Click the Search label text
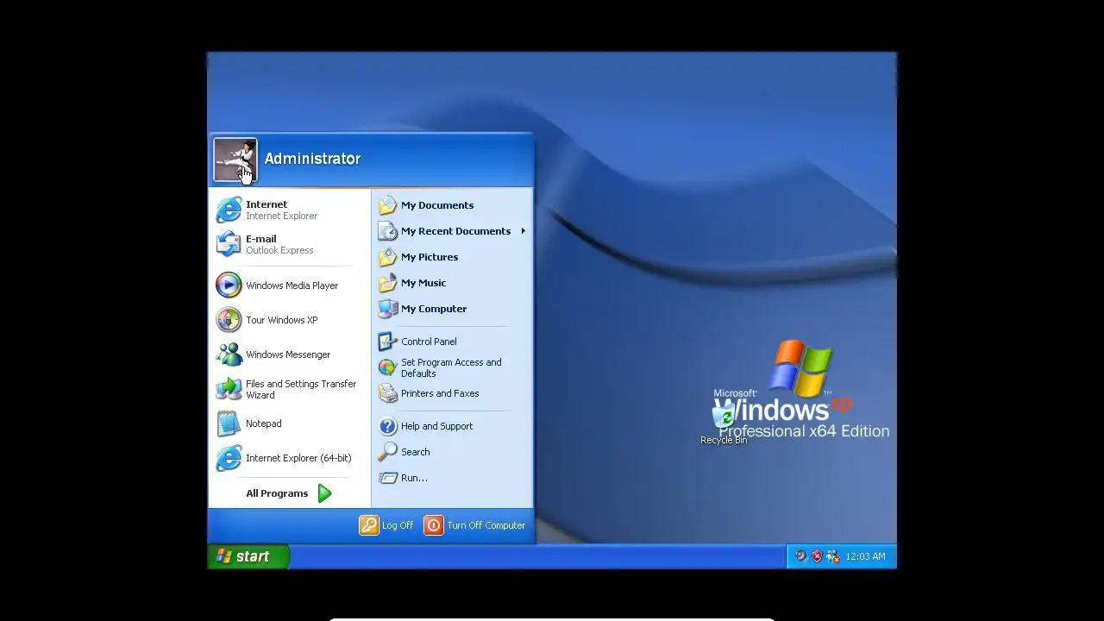Image resolution: width=1104 pixels, height=621 pixels. click(x=415, y=452)
